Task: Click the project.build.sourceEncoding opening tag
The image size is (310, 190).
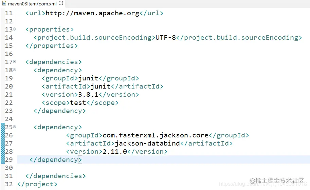Action: [94, 38]
